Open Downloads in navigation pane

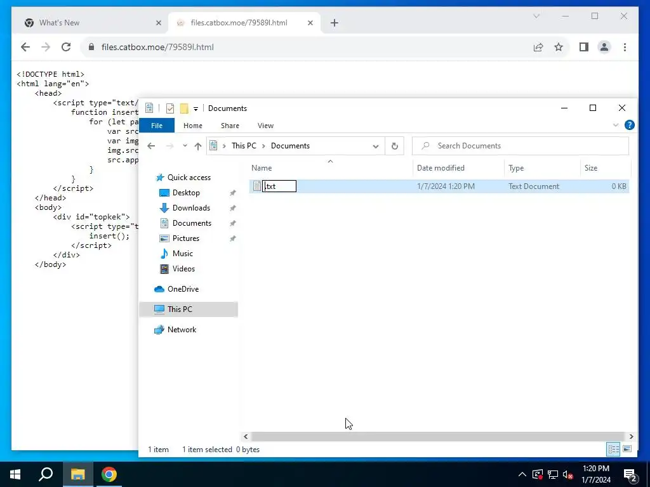(191, 208)
